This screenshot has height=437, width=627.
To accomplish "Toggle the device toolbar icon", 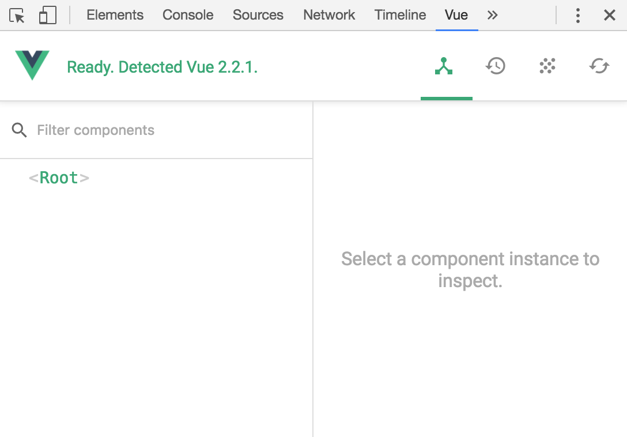I will (x=48, y=16).
